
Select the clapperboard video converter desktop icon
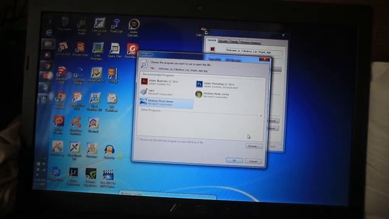point(108,178)
